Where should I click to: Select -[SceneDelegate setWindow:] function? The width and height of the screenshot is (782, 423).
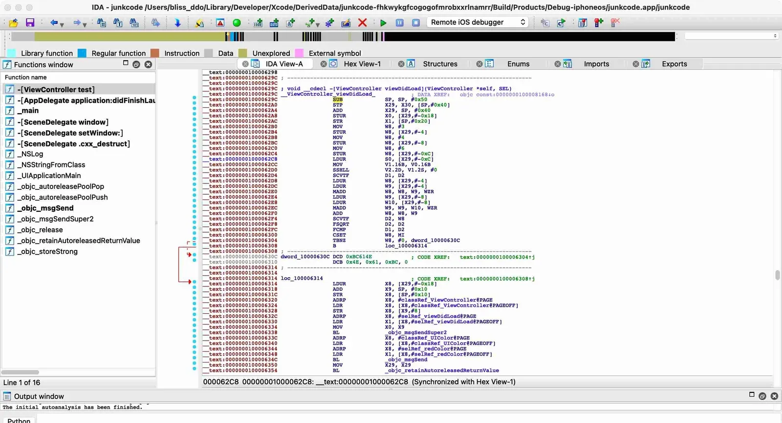click(x=78, y=133)
